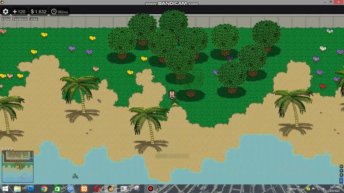This screenshot has width=344, height=193.
Task: Open Windows Start menu
Action: coord(5,189)
